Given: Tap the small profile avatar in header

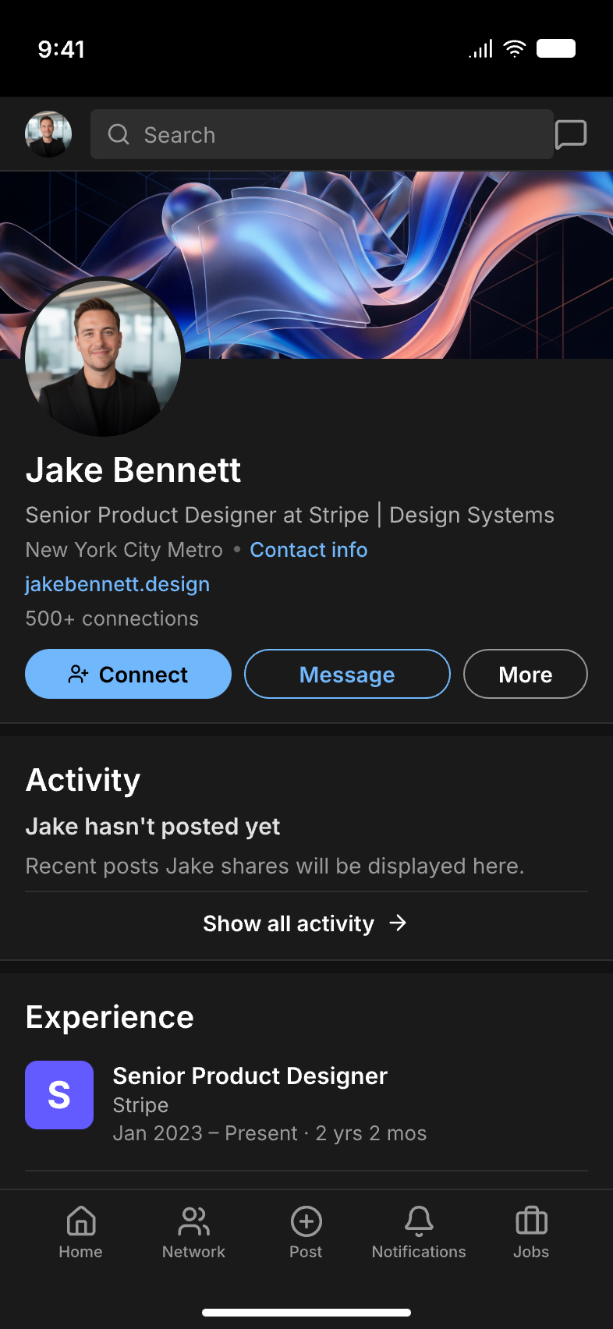Looking at the screenshot, I should pyautogui.click(x=48, y=134).
